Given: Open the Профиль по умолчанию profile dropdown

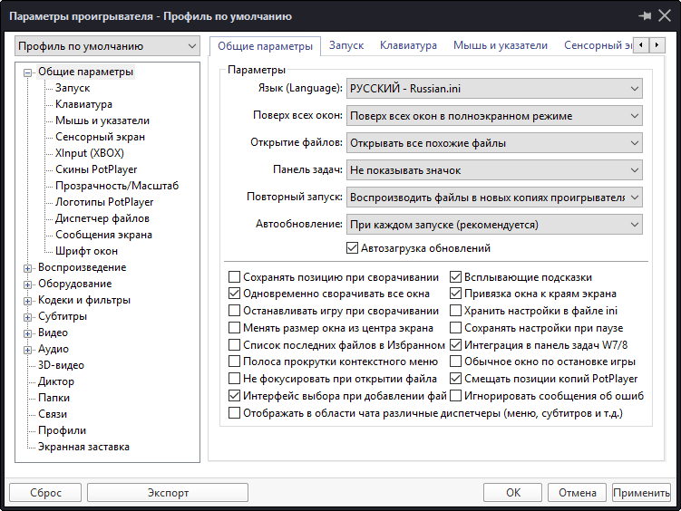Looking at the screenshot, I should 107,45.
